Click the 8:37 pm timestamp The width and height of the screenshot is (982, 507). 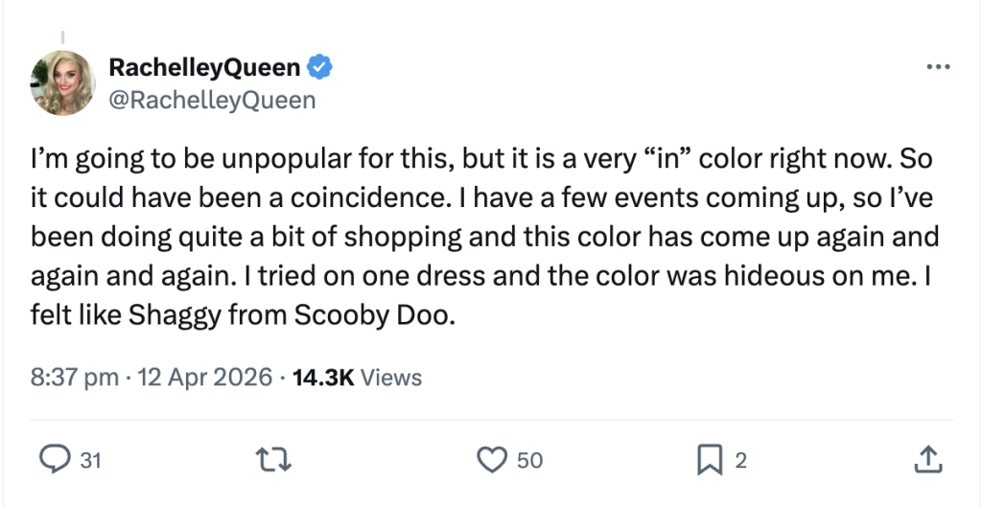[x=74, y=378]
